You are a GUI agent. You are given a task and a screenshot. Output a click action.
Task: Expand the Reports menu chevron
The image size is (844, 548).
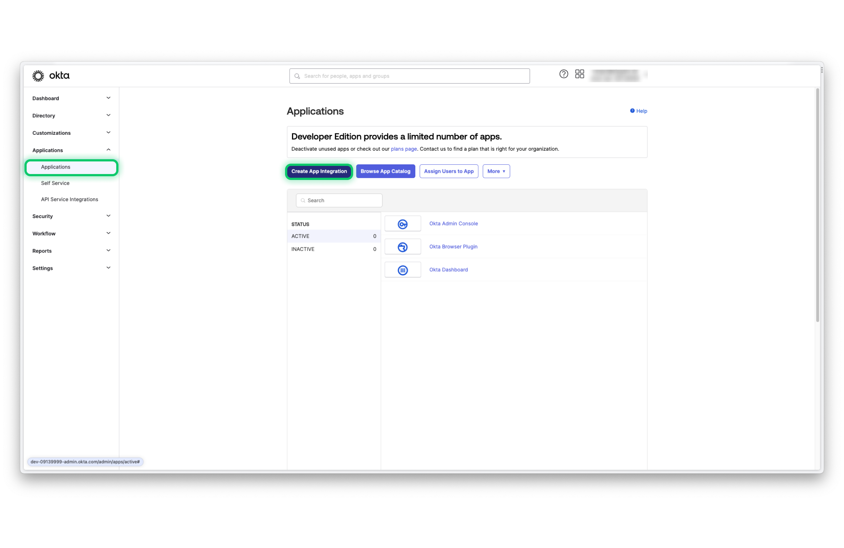[x=108, y=251]
